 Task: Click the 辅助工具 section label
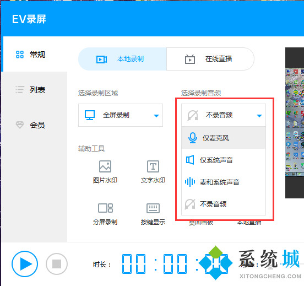91,149
